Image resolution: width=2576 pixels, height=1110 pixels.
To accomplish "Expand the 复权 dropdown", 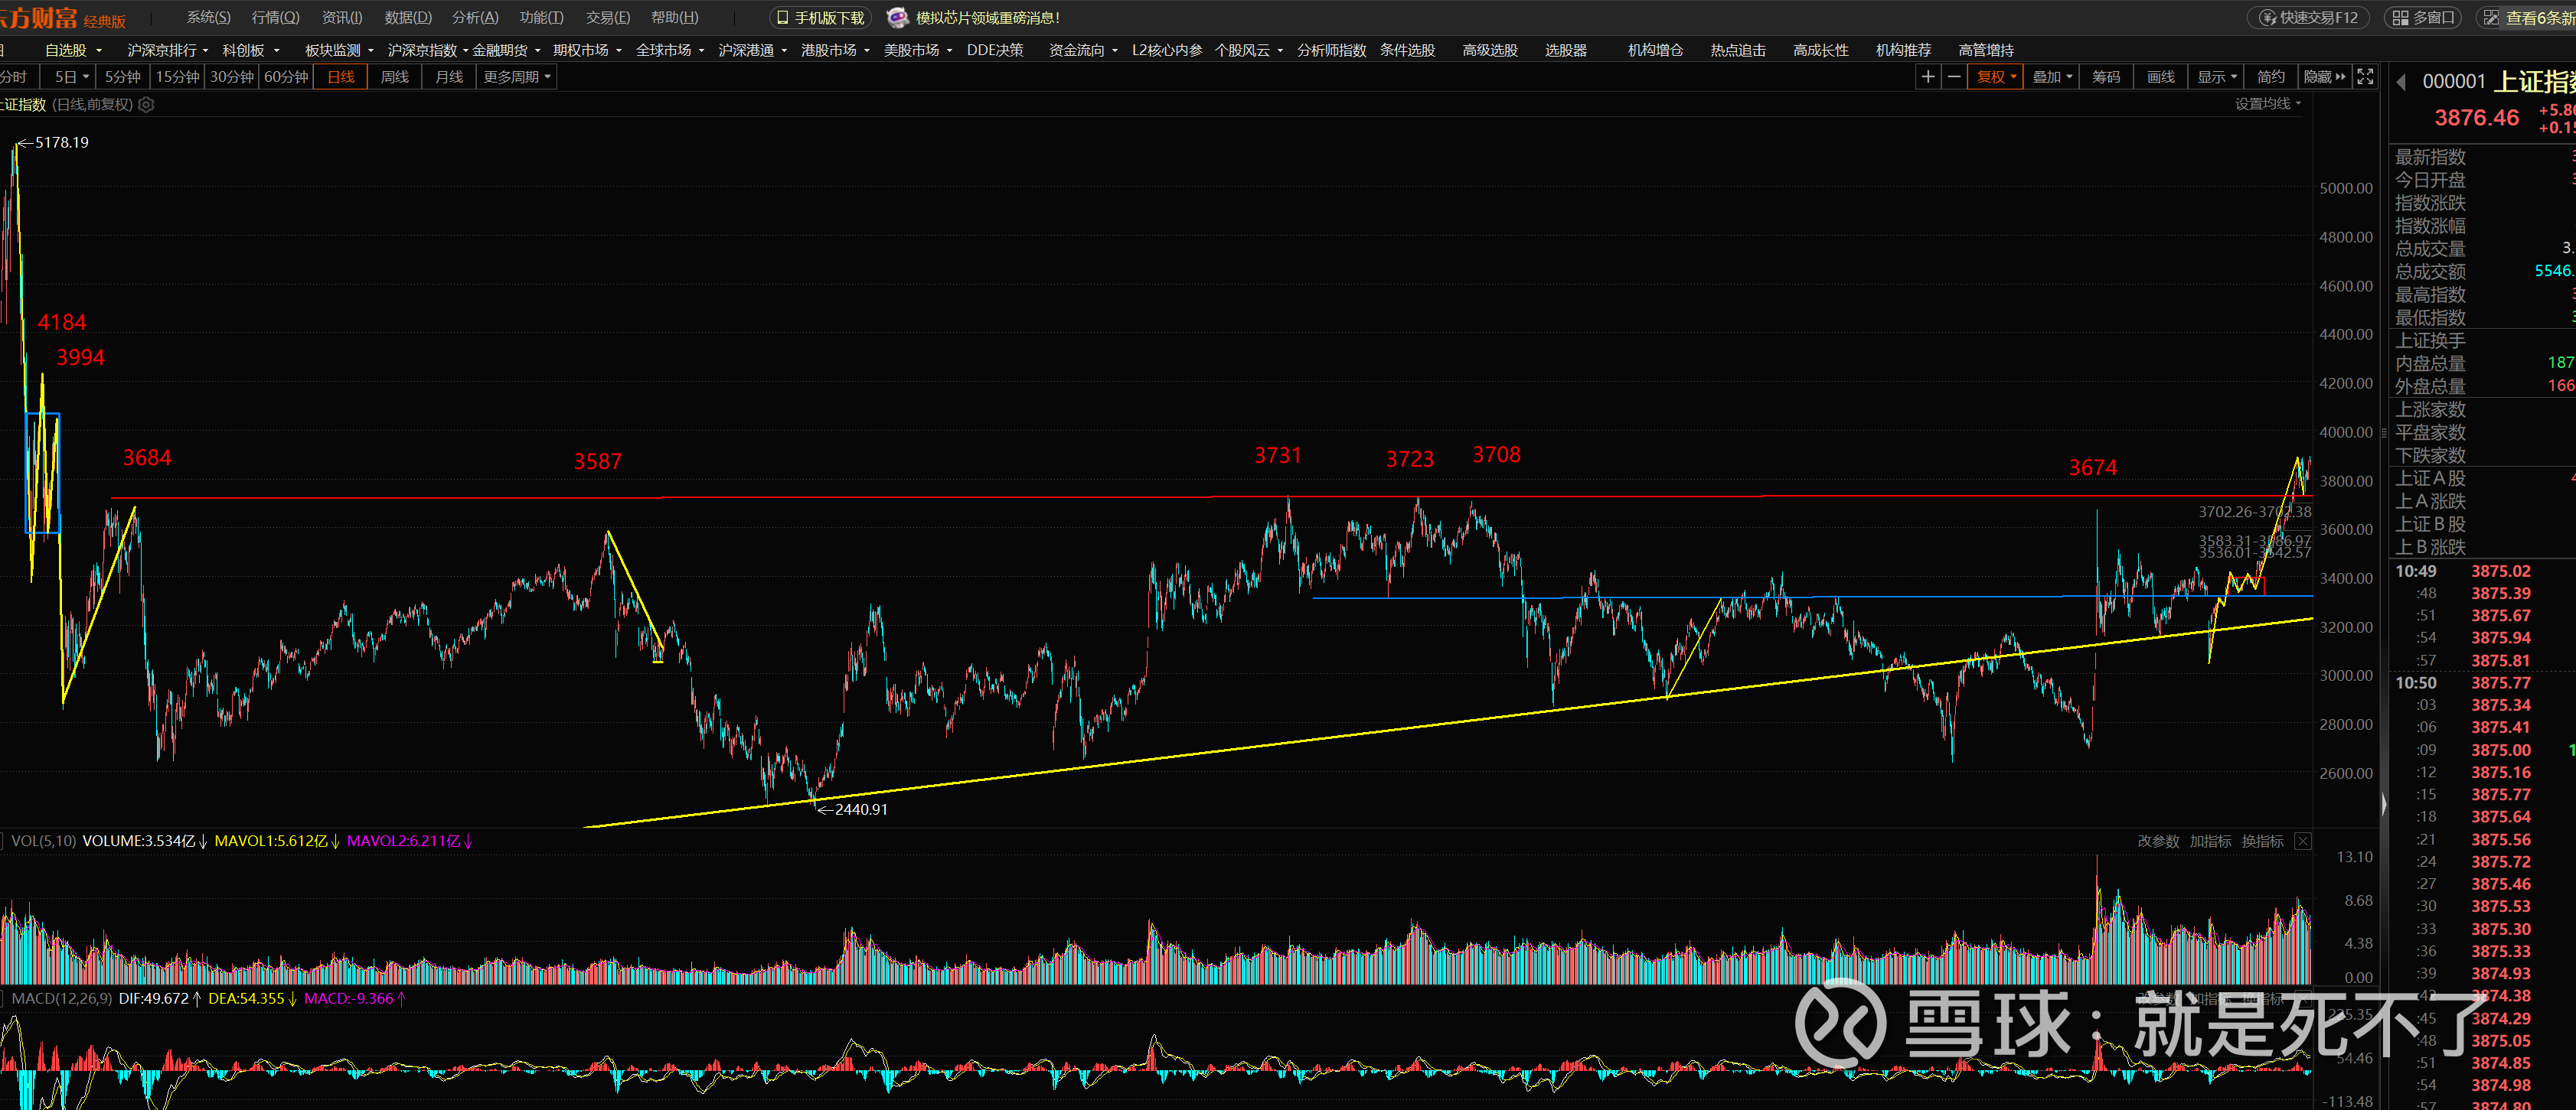I will coord(1997,77).
